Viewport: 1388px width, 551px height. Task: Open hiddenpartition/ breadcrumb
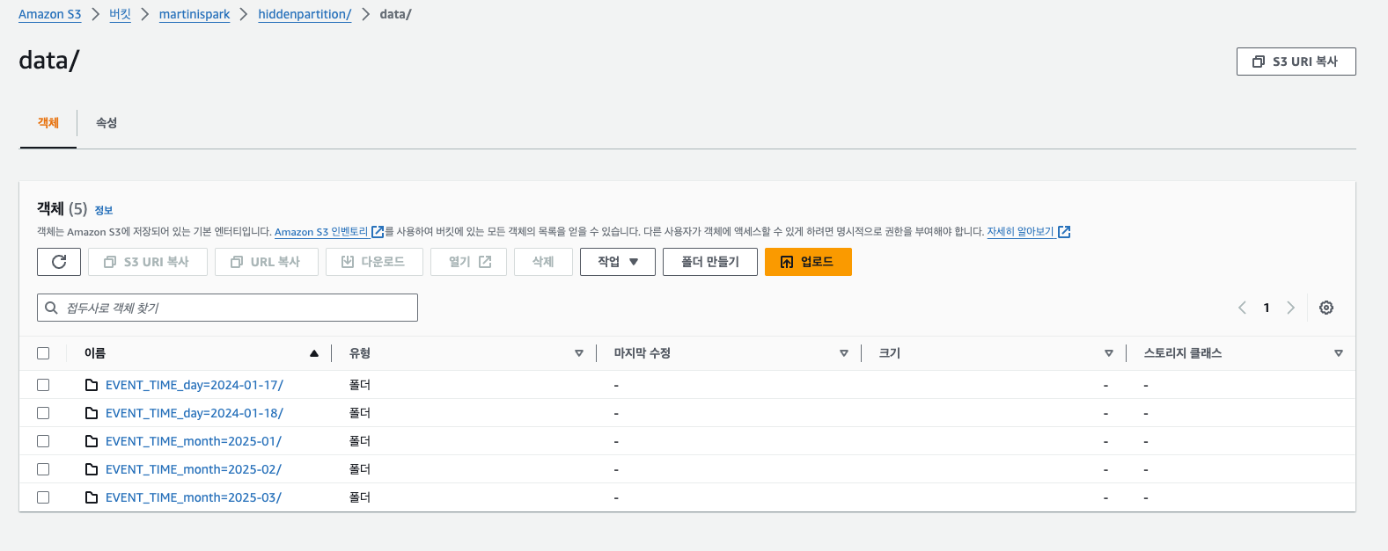[305, 14]
